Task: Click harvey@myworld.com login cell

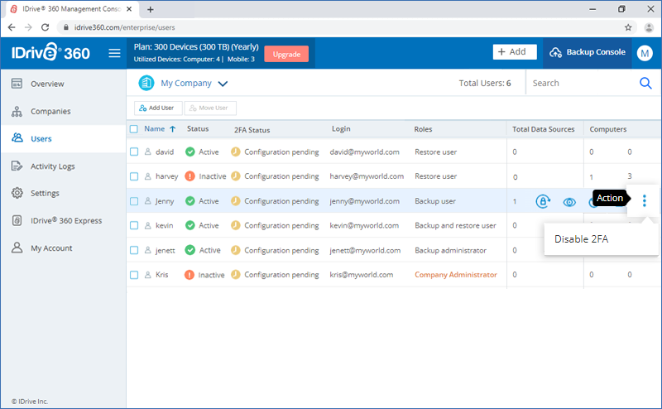Action: (367, 176)
